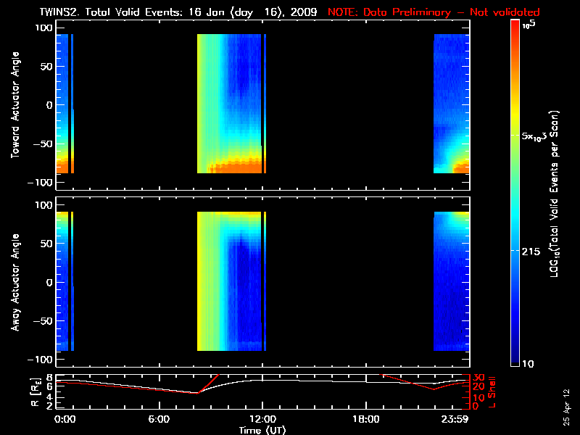Click the dark blue bottom of the colorbar

515,359
